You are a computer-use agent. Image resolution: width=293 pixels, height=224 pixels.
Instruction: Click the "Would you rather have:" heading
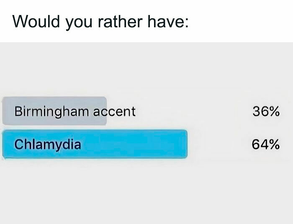(x=100, y=21)
